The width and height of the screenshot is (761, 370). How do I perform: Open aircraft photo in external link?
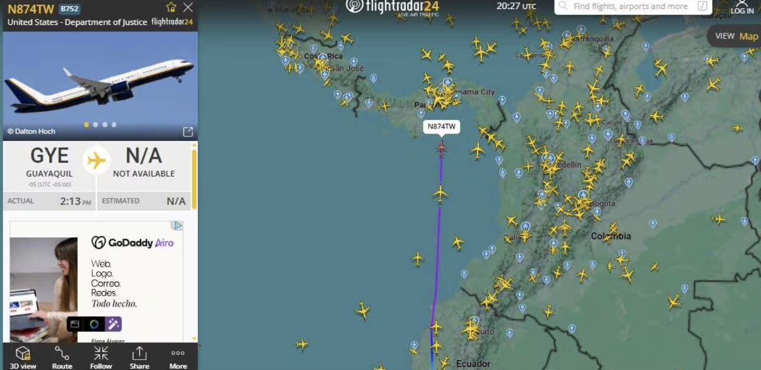click(188, 132)
